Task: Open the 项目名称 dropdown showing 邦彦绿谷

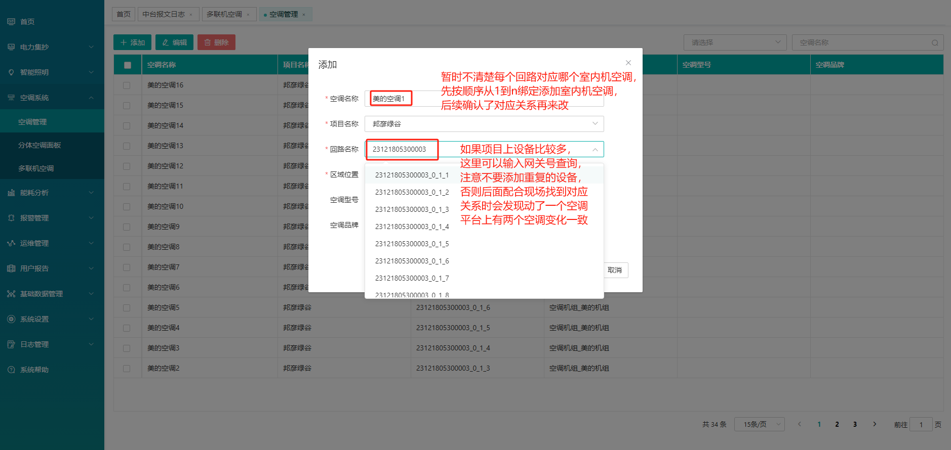Action: tap(484, 124)
